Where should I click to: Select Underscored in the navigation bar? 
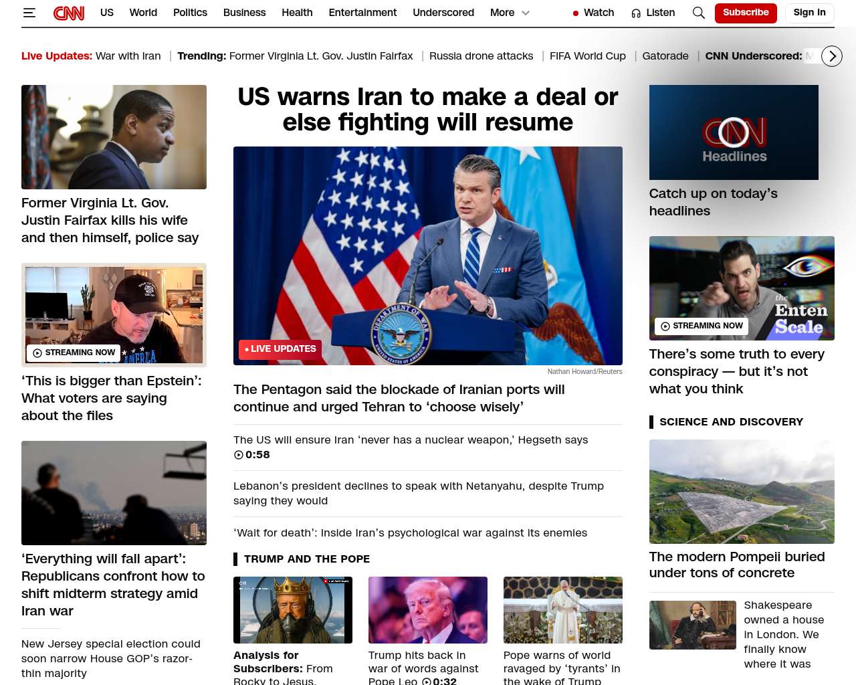pyautogui.click(x=443, y=13)
